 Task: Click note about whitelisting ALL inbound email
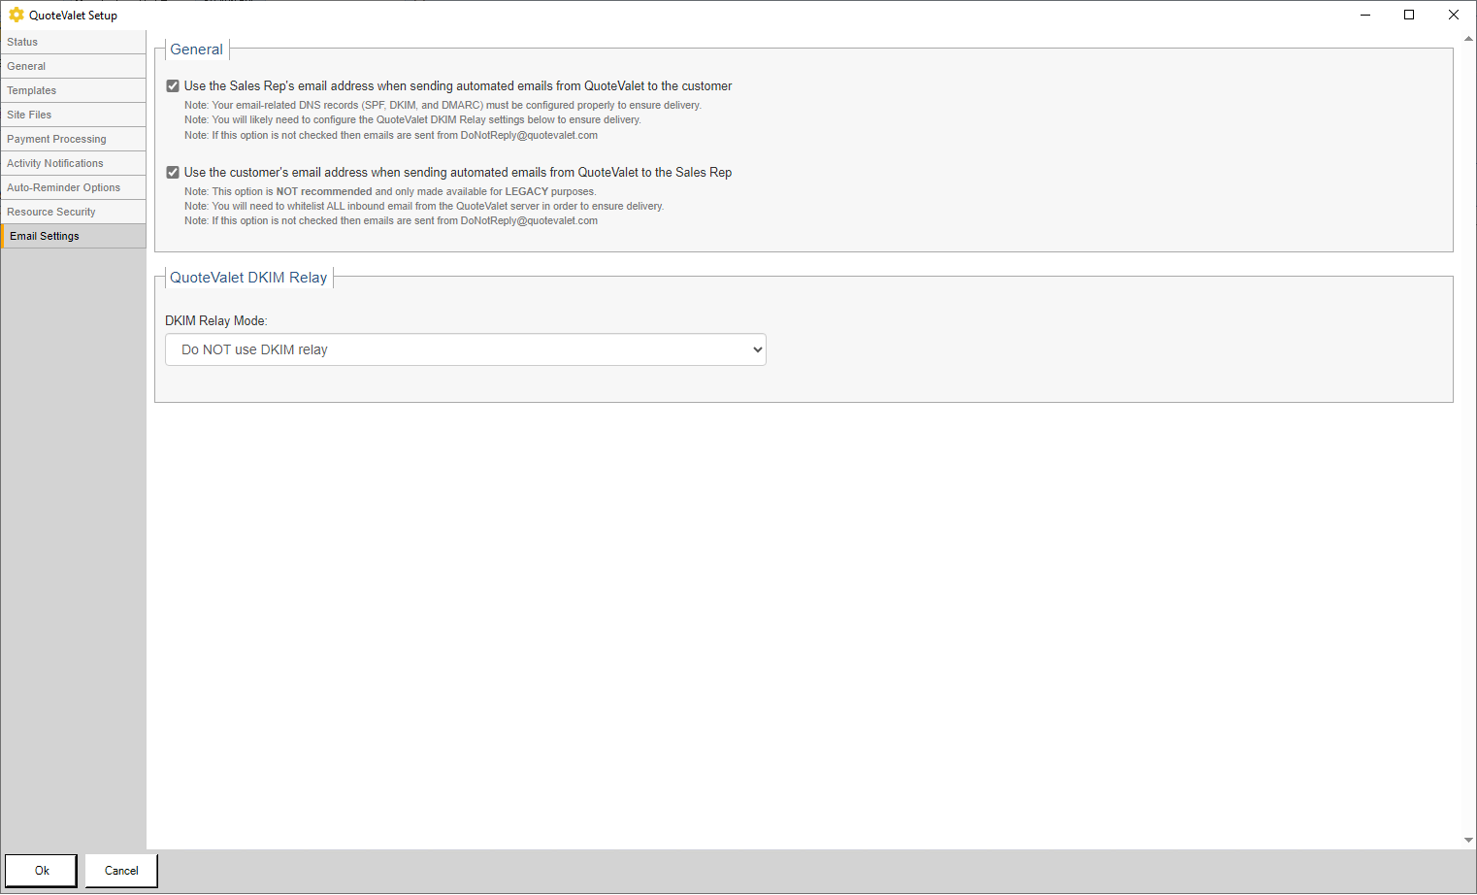click(x=424, y=206)
